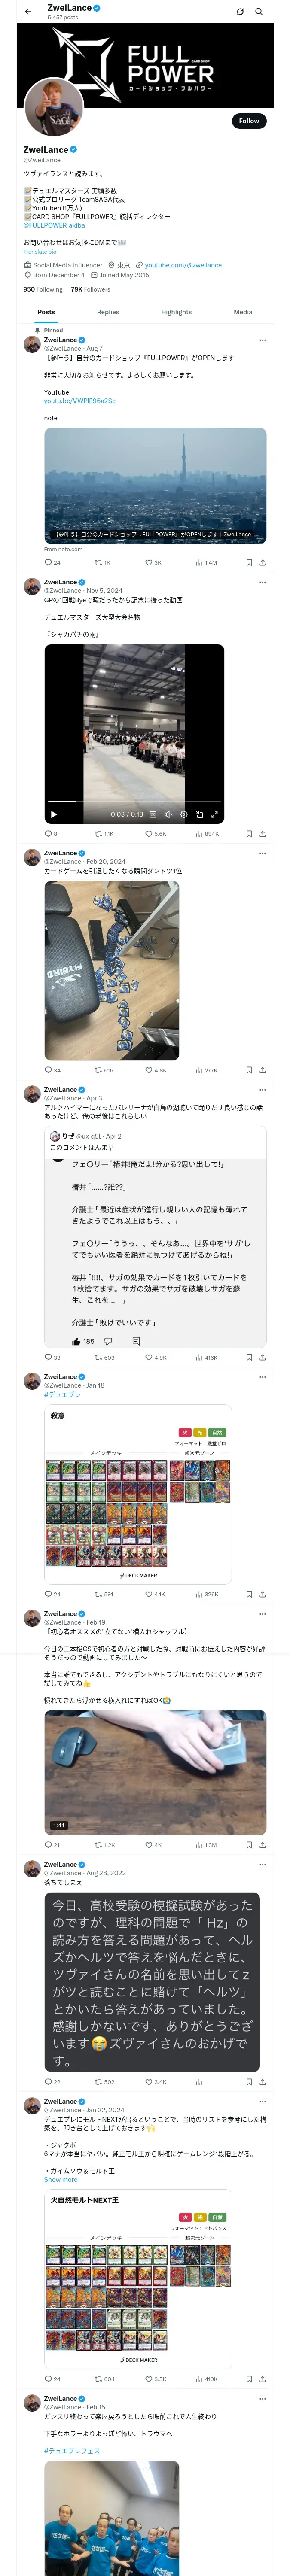This screenshot has width=290, height=2576.
Task: Share the pinned FULLPOWER opening post
Action: [262, 562]
